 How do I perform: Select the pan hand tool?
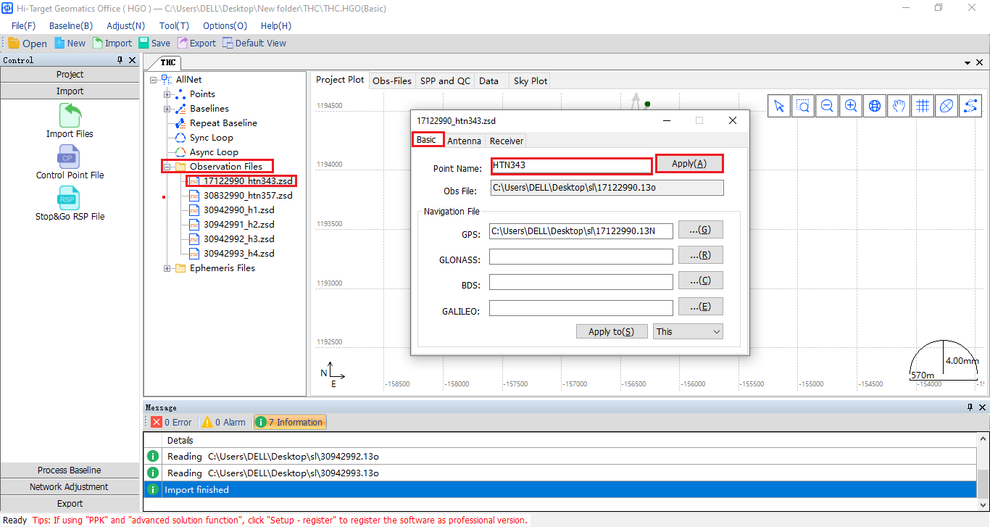coord(899,107)
